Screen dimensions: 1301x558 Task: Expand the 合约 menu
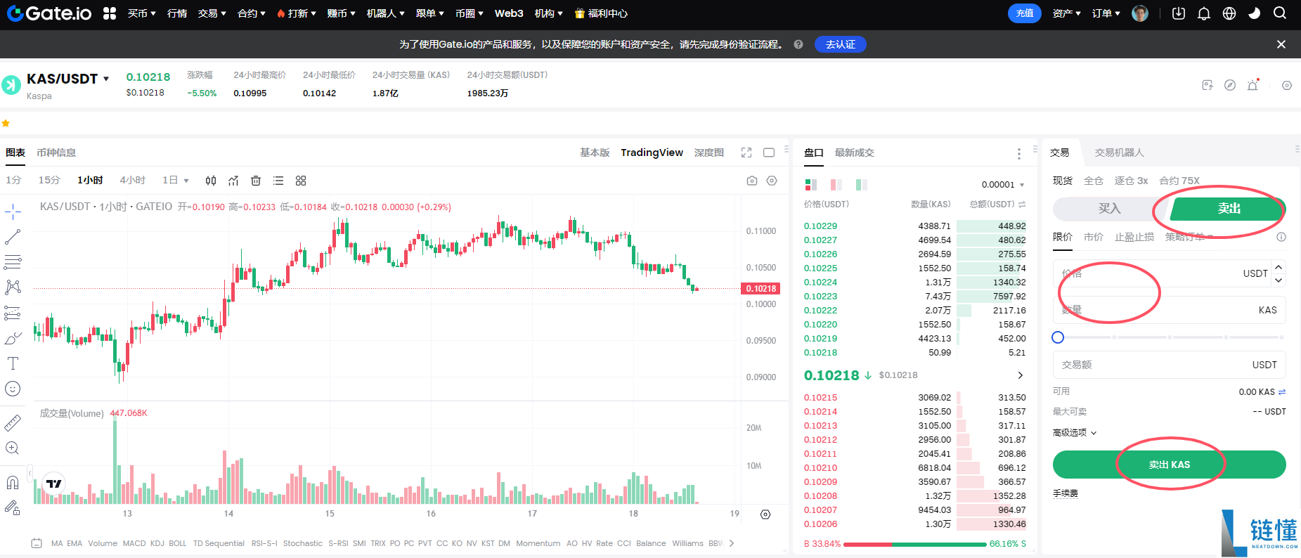coord(252,13)
